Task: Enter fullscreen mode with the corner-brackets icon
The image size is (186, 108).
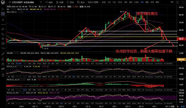Action: tap(183, 2)
